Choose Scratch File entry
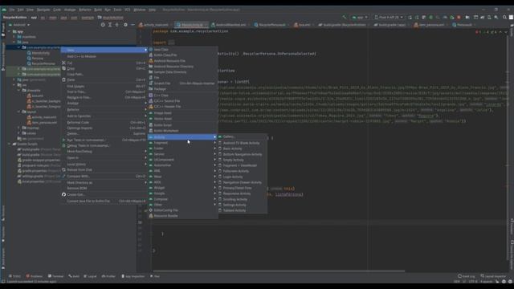Viewport: 514px width, 289px height. click(x=182, y=83)
